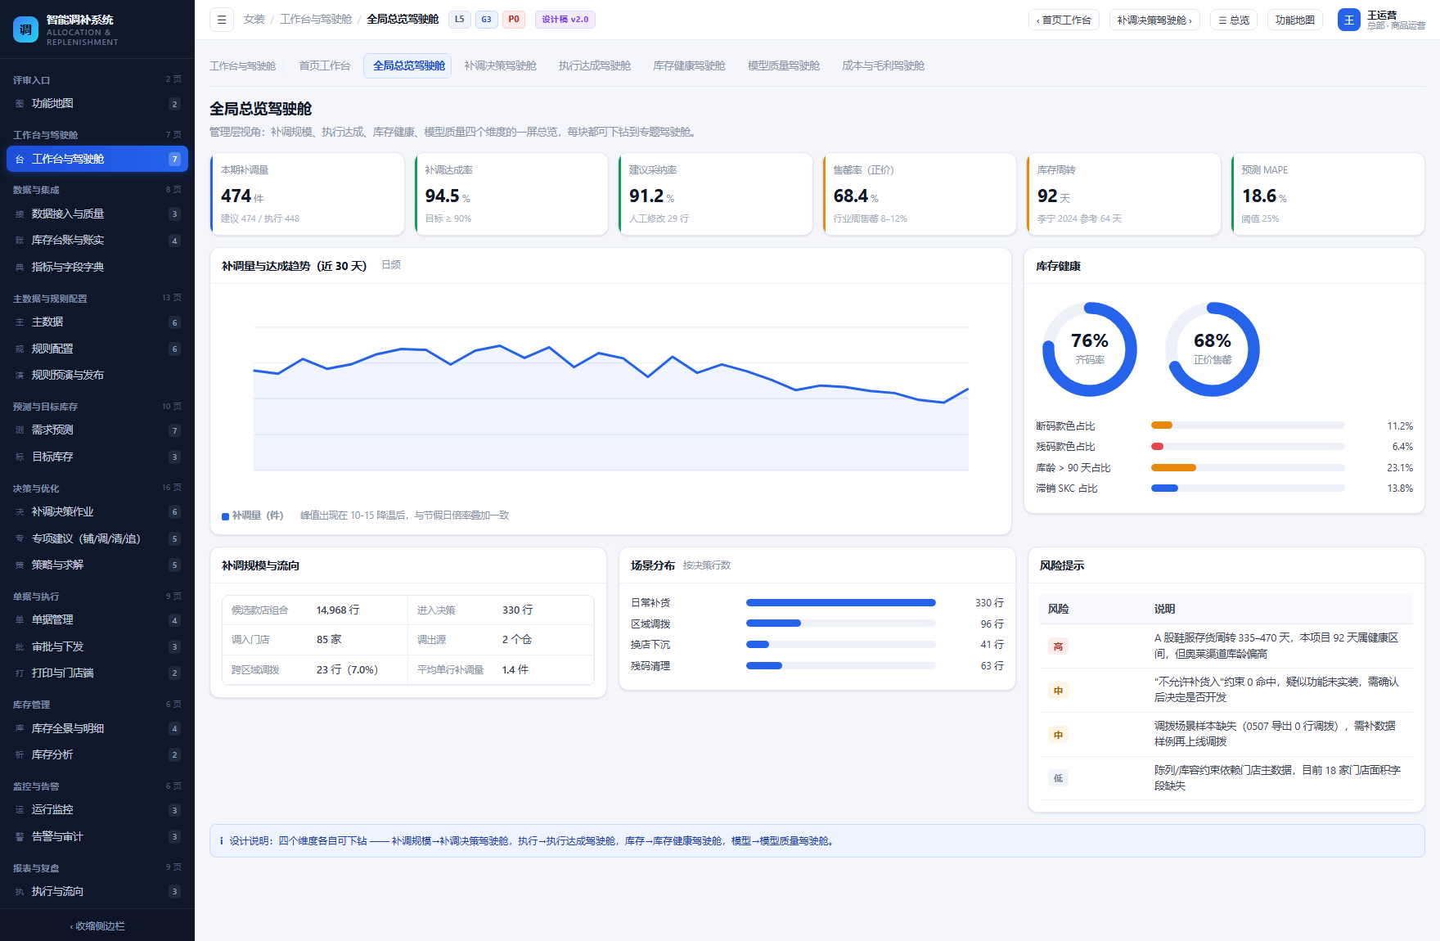Click the ‹ 首页工作台 navigation button

tap(1064, 20)
